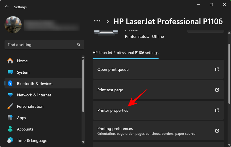Click the search magnifier icon
The width and height of the screenshot is (231, 147).
pyautogui.click(x=79, y=45)
